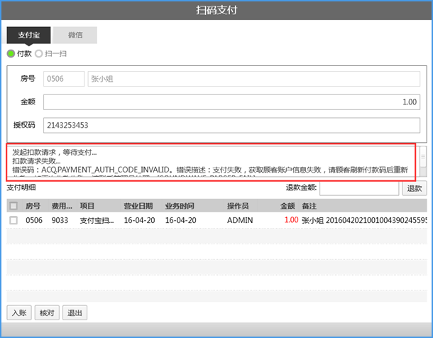Select the 支付宝扫... item cell
This screenshot has width=433, height=338.
pos(97,220)
